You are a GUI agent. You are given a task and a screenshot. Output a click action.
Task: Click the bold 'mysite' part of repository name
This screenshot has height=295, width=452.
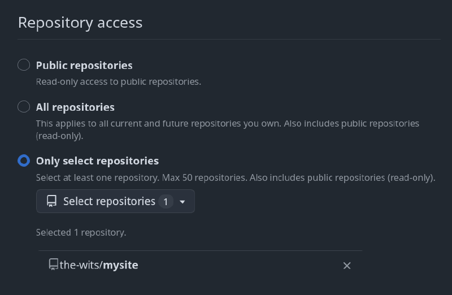click(x=121, y=264)
